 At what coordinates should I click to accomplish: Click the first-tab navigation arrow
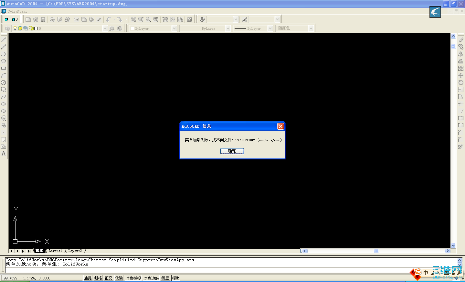click(x=11, y=251)
